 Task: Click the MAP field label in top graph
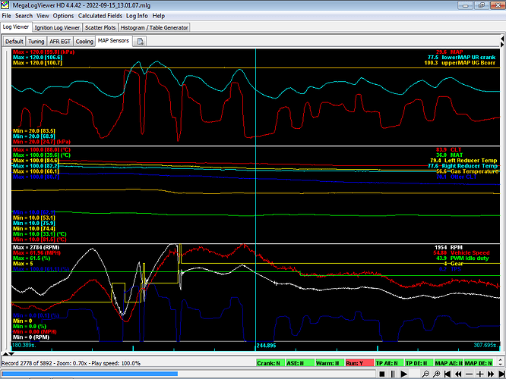[x=457, y=52]
